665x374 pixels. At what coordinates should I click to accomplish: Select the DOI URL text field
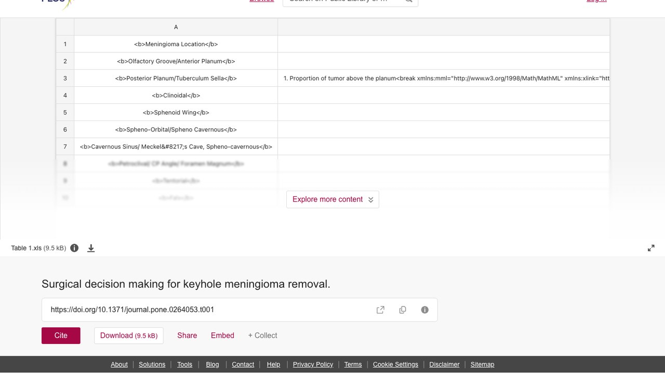pyautogui.click(x=240, y=310)
